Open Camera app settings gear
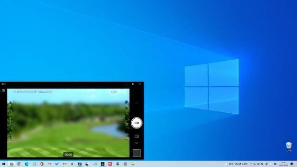The width and height of the screenshot is (297, 167). pyautogui.click(x=3, y=90)
